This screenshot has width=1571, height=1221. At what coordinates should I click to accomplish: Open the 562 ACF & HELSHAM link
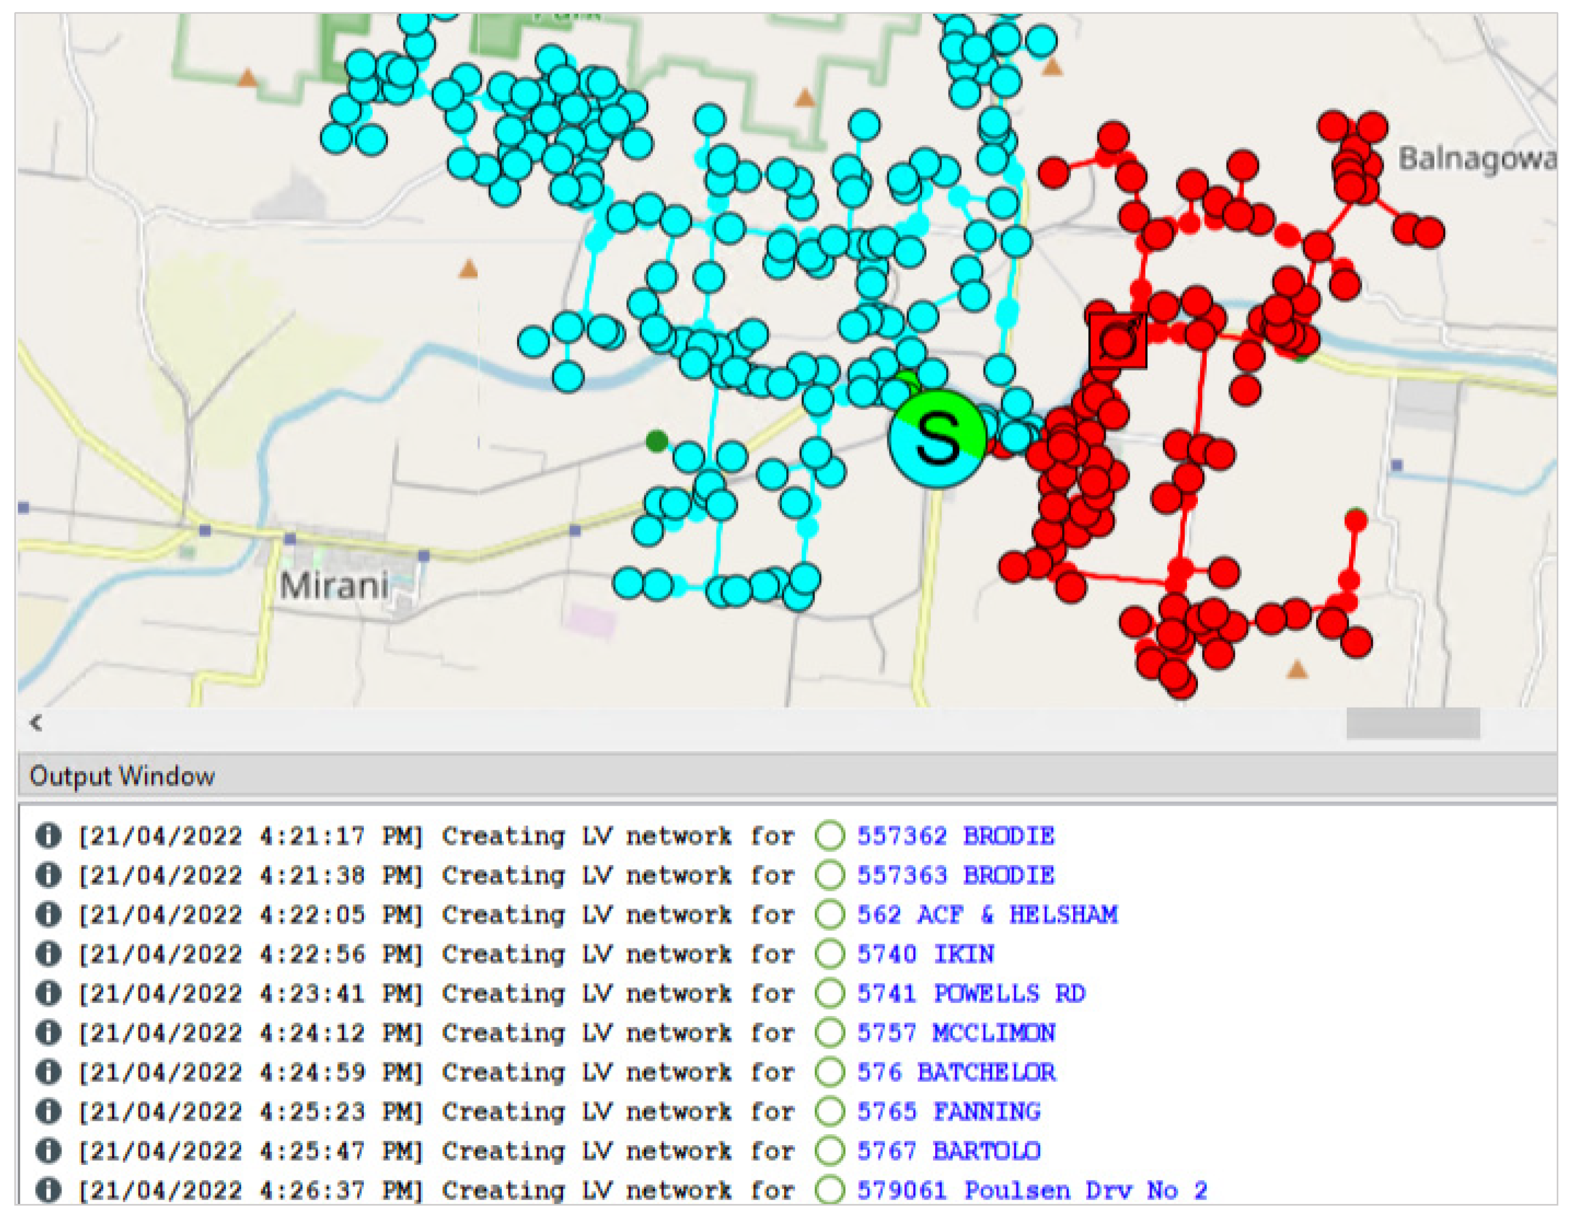[x=986, y=914]
